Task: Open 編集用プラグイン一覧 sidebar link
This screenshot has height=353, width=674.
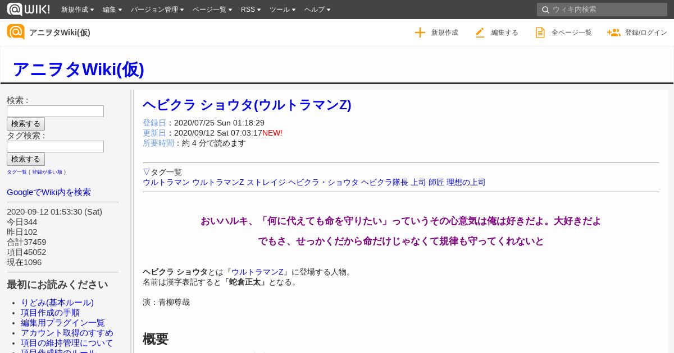Action: pos(63,323)
